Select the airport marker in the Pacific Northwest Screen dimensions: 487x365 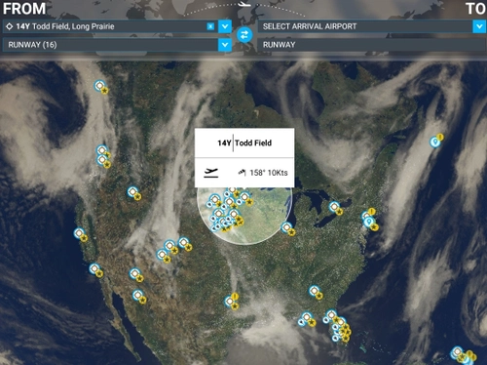tap(99, 86)
